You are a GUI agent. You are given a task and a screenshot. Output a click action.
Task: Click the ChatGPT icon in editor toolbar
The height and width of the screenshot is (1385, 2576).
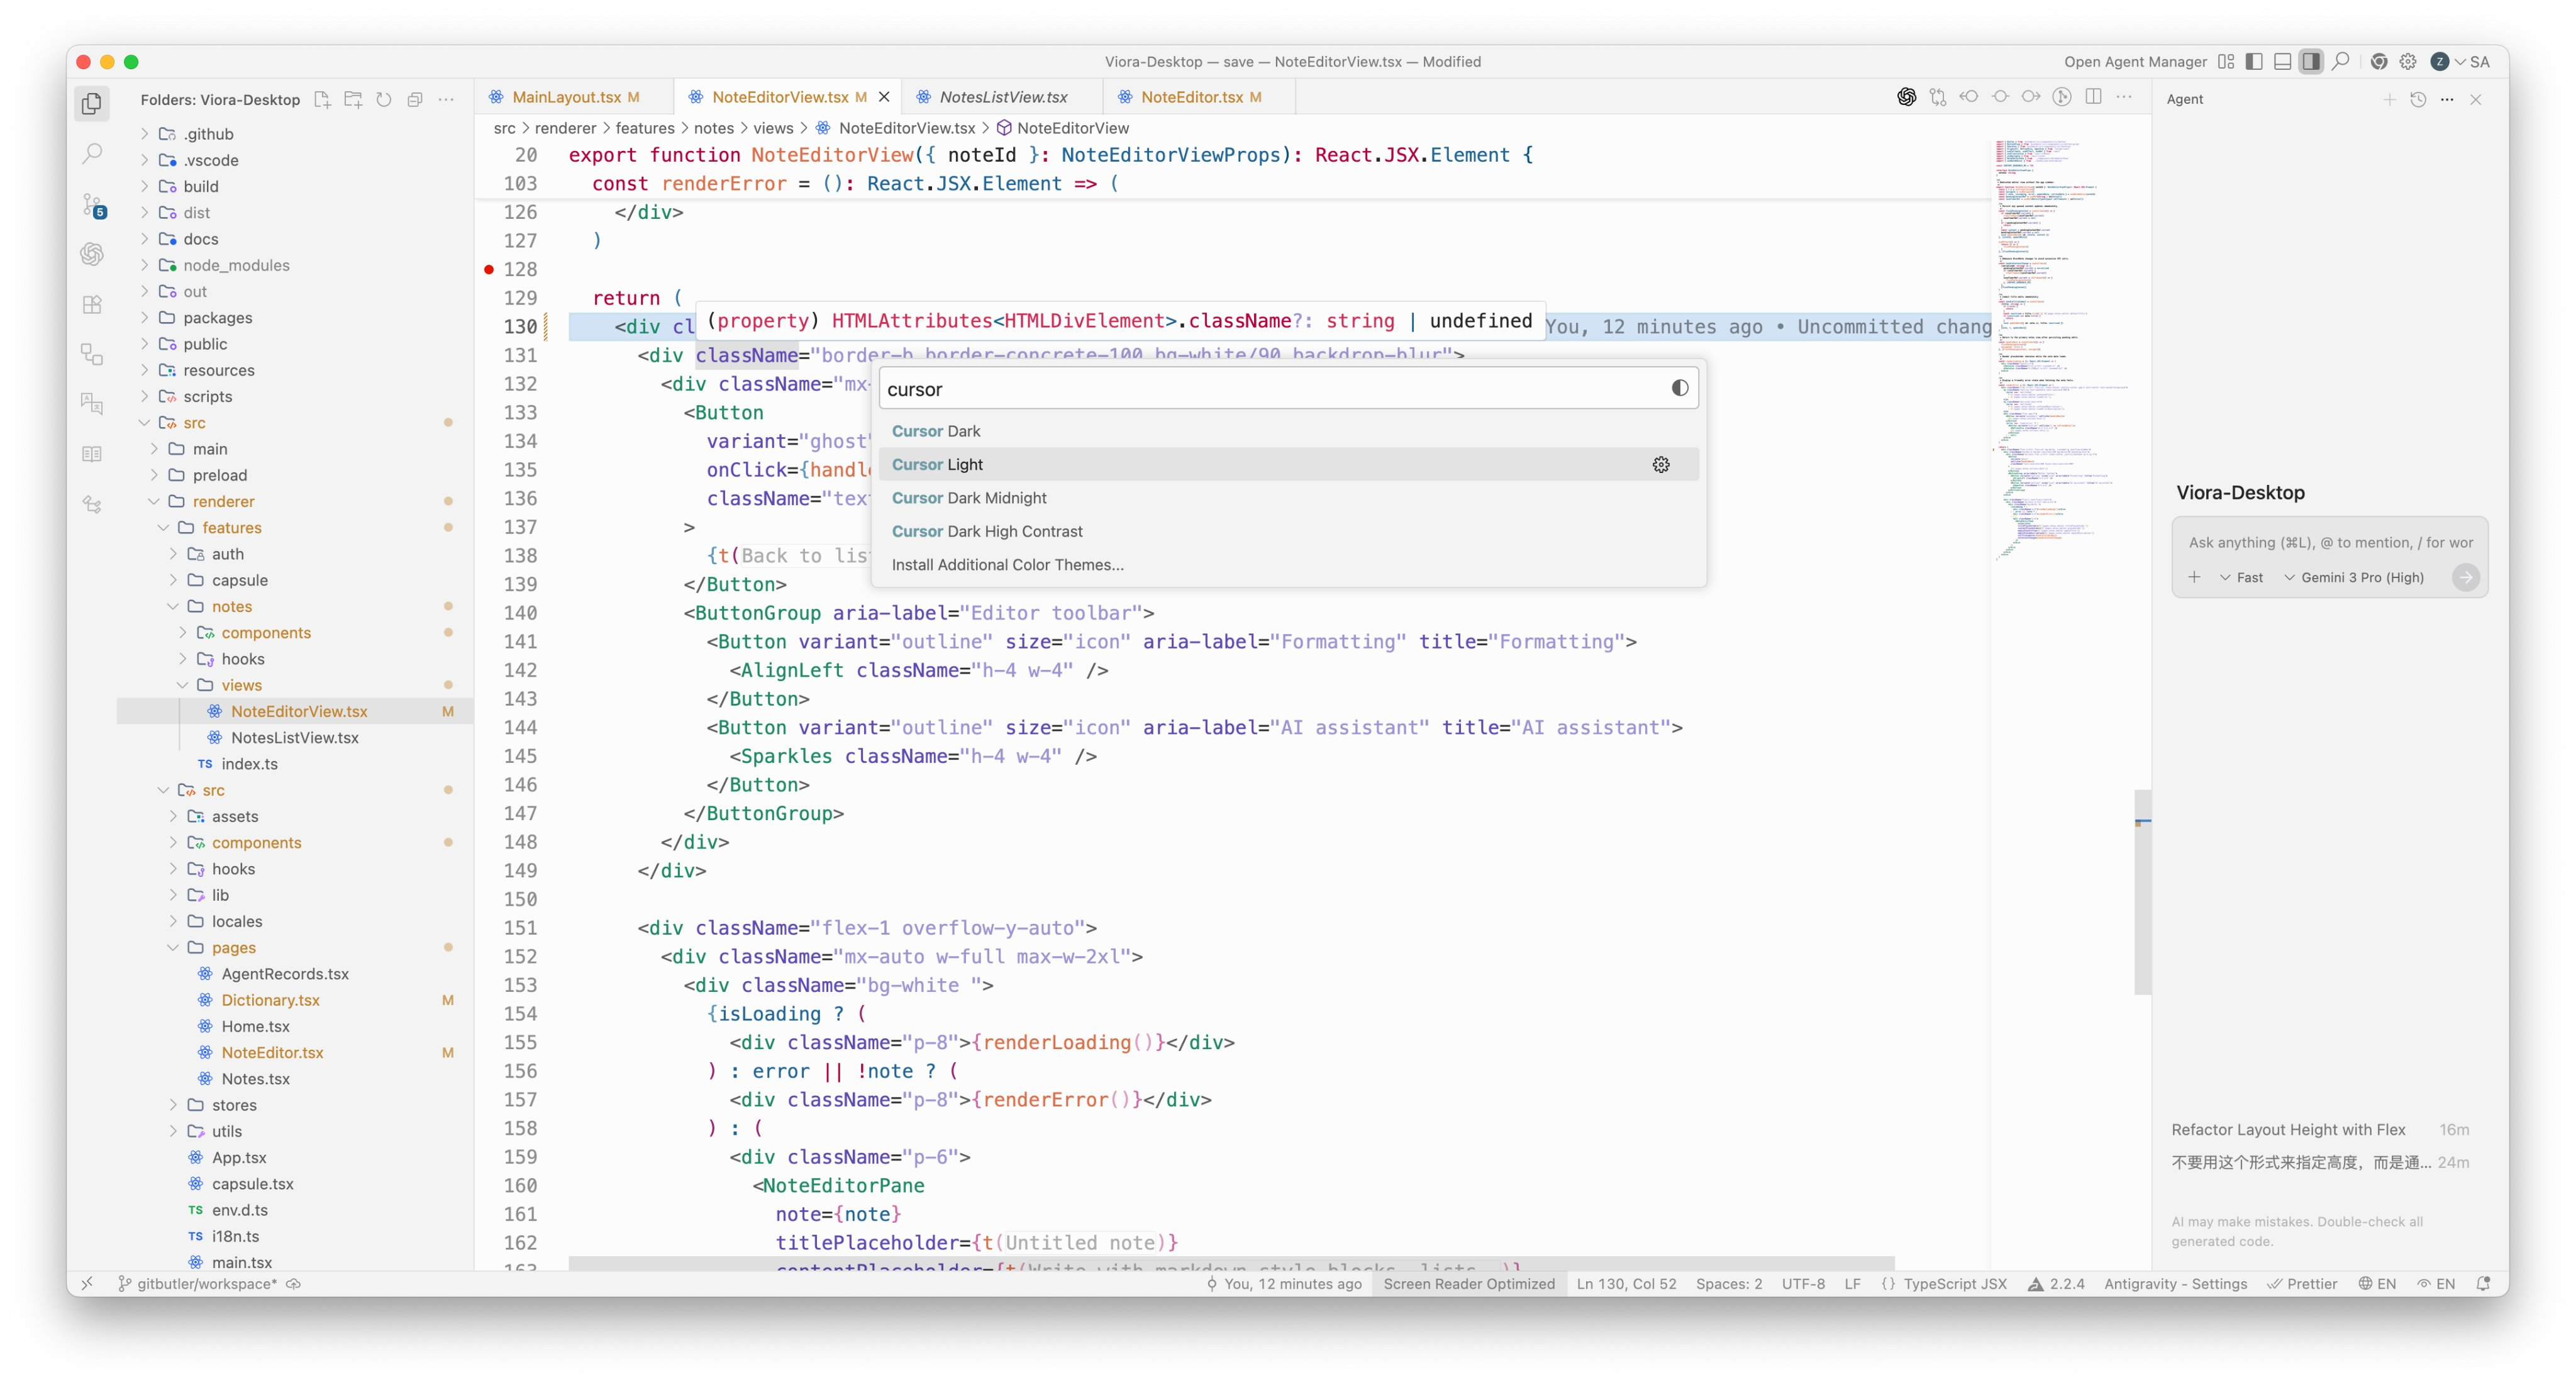pos(1906,97)
